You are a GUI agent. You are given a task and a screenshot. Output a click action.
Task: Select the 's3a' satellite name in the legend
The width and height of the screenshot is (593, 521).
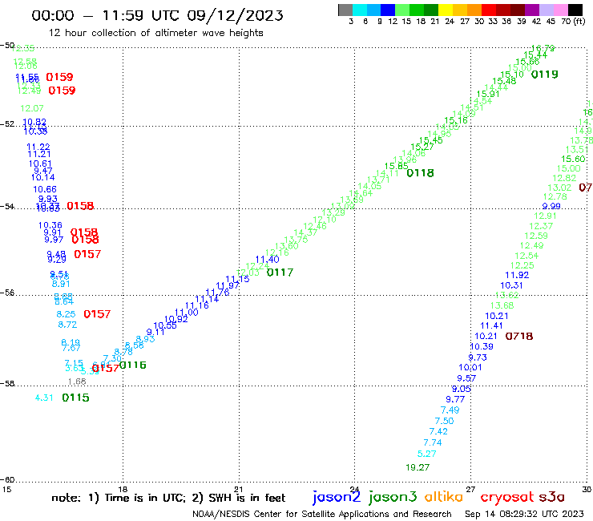[551, 497]
